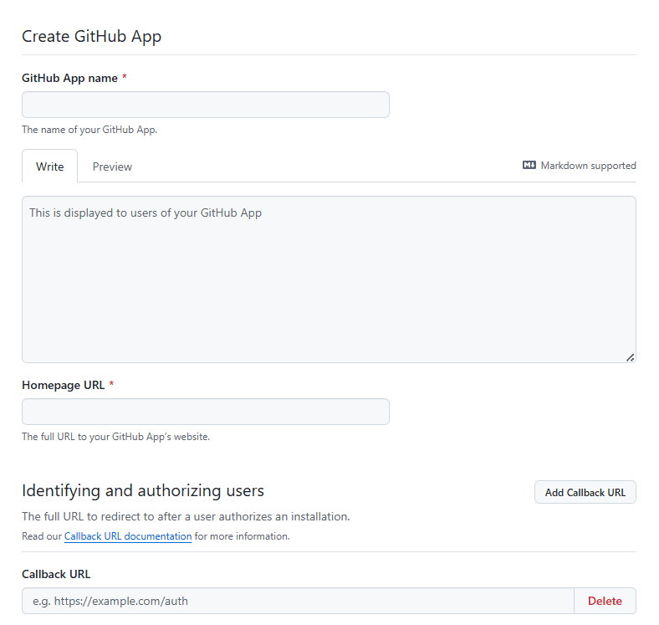
Task: Delete the Callback URL entry
Action: tap(605, 601)
